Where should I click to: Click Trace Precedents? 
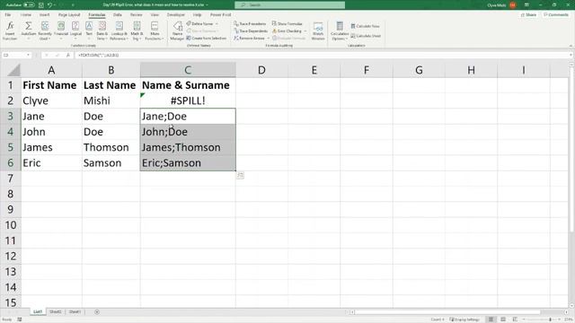click(x=250, y=24)
